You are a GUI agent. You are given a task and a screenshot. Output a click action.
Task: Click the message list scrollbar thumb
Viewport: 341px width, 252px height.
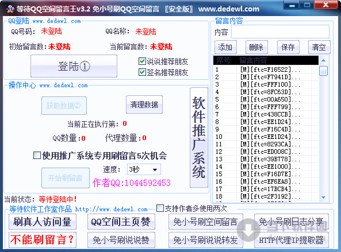tap(323, 71)
